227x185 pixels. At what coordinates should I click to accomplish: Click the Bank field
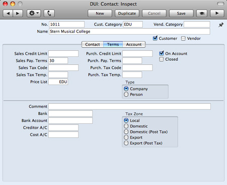click(70, 114)
